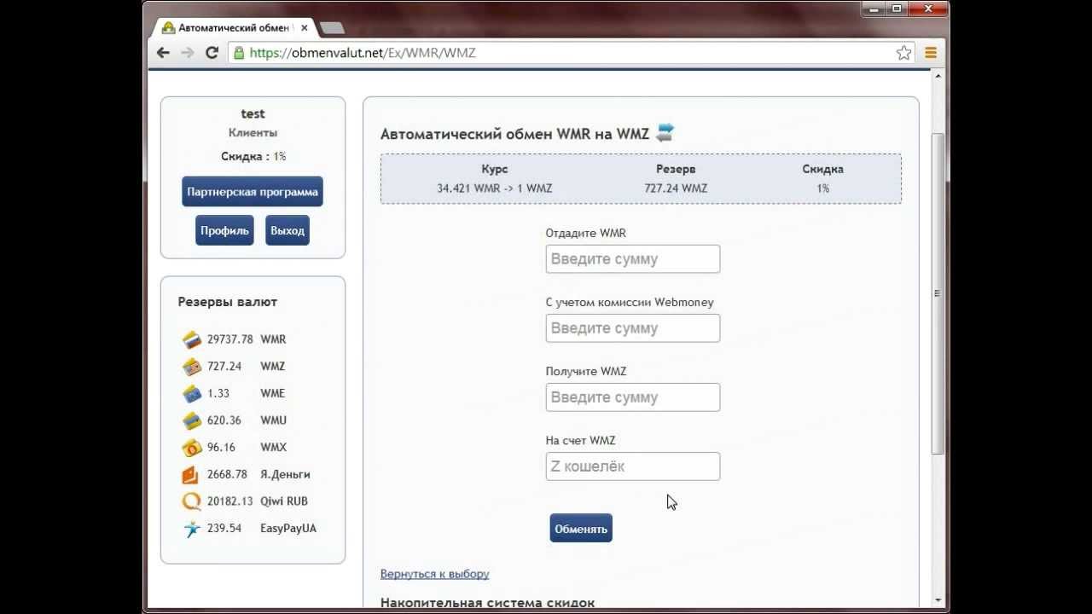
Task: Submit exchange with Обменять button
Action: tap(581, 529)
